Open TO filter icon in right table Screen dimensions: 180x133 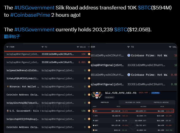pos(129,47)
